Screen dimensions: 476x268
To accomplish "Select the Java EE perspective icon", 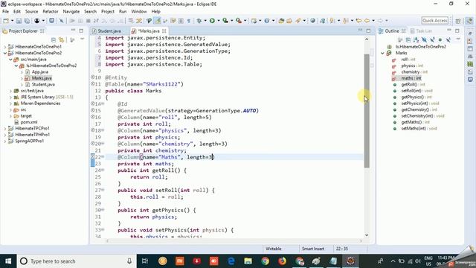I will click(469, 21).
